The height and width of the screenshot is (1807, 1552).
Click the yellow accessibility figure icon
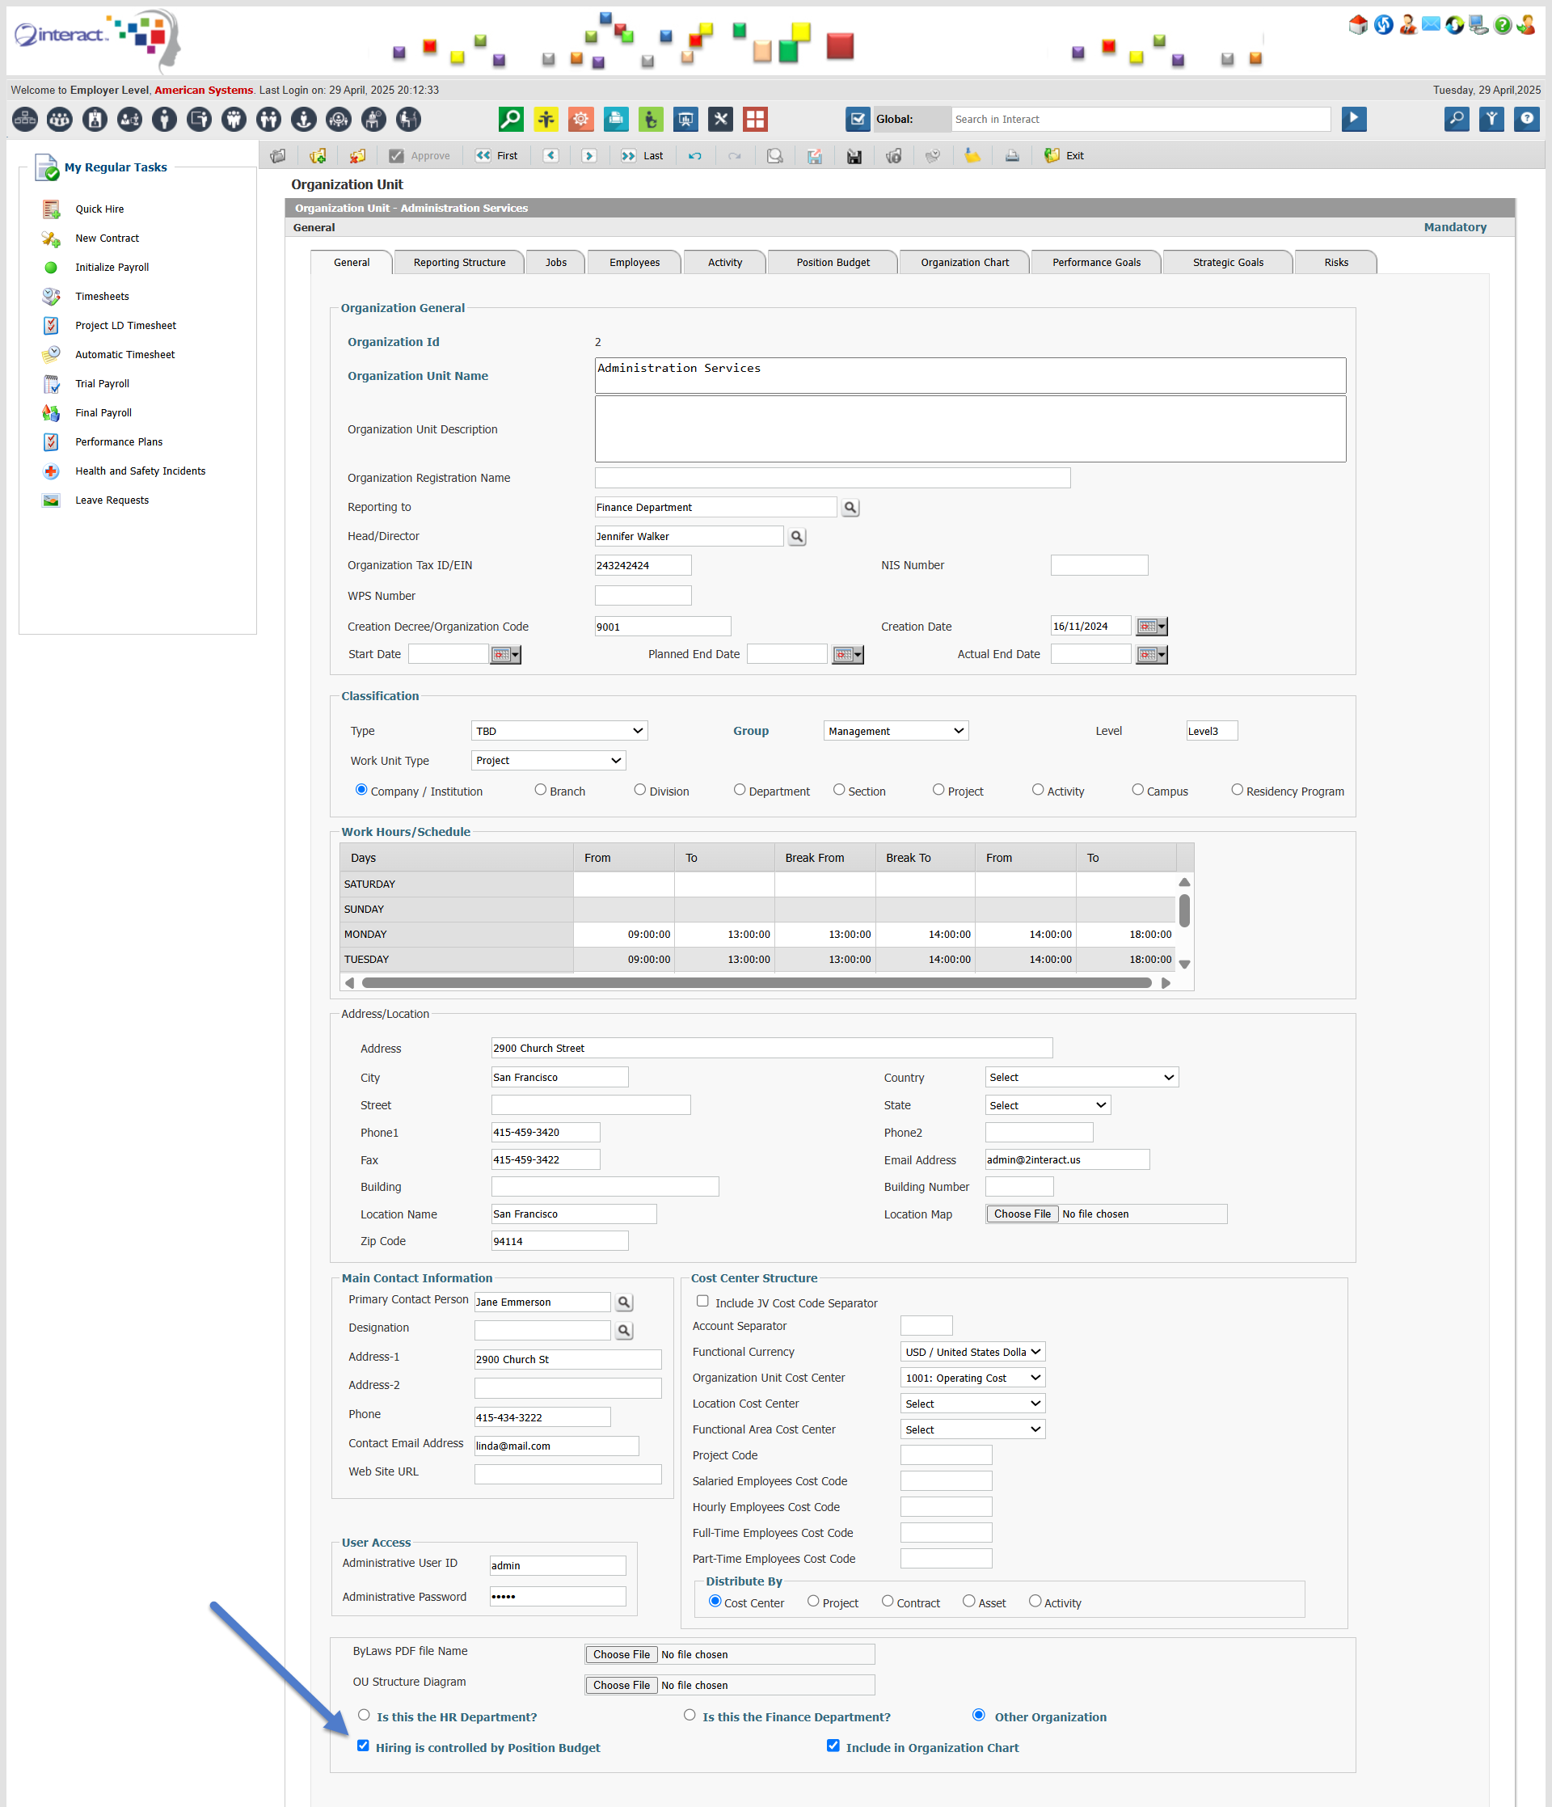click(x=546, y=119)
